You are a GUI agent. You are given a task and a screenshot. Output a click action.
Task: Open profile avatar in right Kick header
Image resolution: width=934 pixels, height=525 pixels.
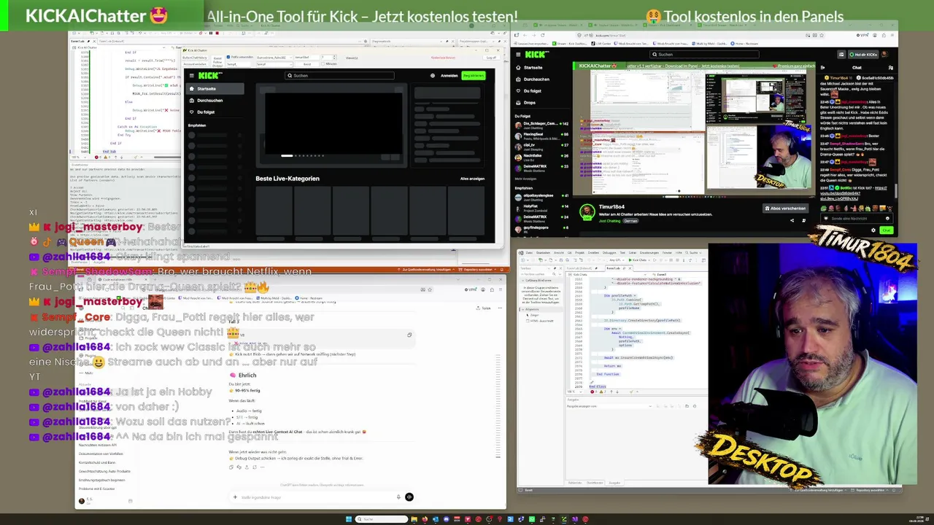(x=884, y=55)
